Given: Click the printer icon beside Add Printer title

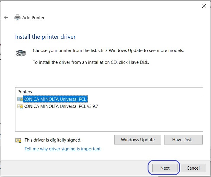Looking at the screenshot, I should click(17, 18).
